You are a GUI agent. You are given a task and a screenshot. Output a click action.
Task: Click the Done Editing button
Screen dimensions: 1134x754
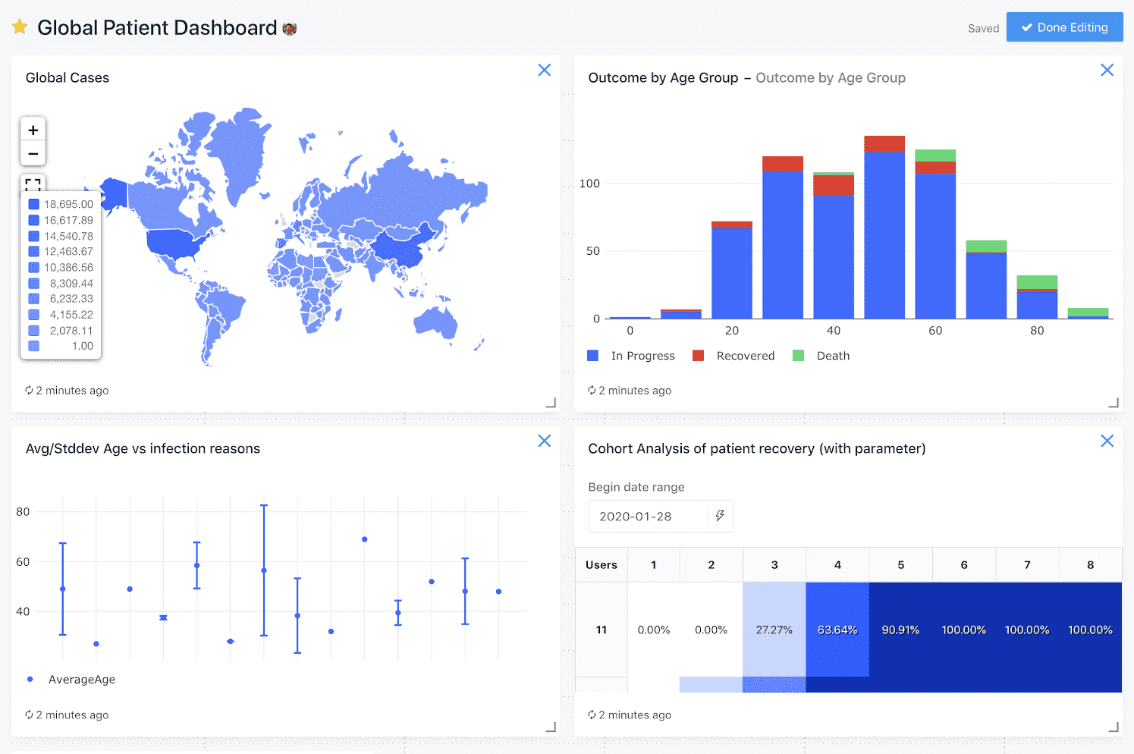pyautogui.click(x=1064, y=27)
